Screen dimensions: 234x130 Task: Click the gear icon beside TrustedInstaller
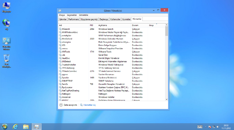tap(60, 65)
